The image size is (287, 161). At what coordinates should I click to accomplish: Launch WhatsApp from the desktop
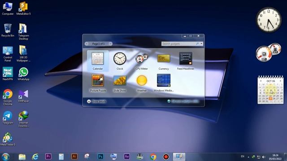tap(23, 74)
